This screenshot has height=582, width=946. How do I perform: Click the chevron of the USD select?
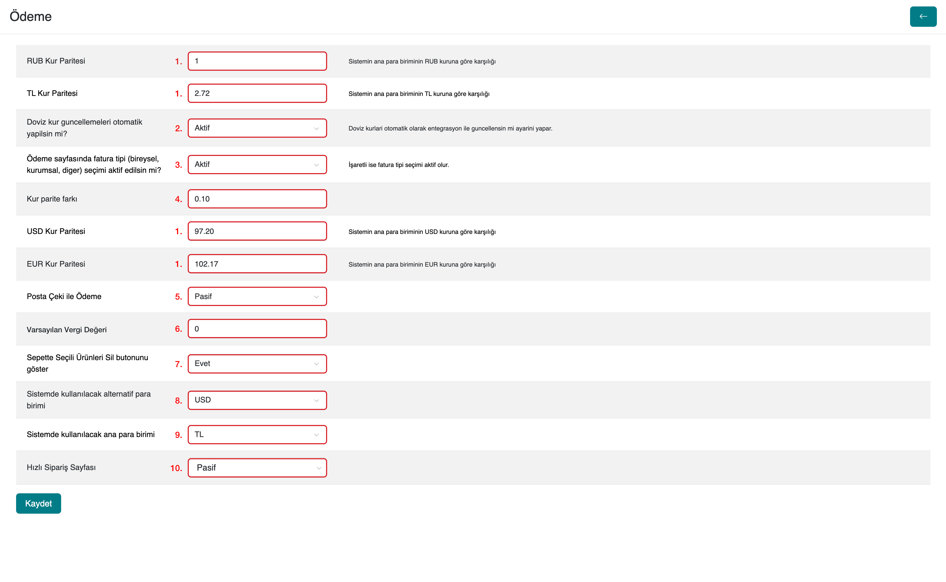pyautogui.click(x=316, y=401)
